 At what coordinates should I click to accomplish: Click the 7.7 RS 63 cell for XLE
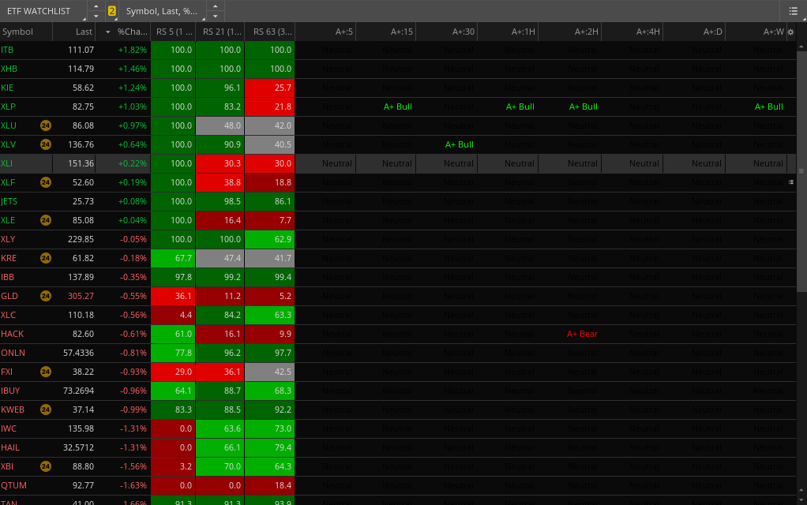(270, 220)
